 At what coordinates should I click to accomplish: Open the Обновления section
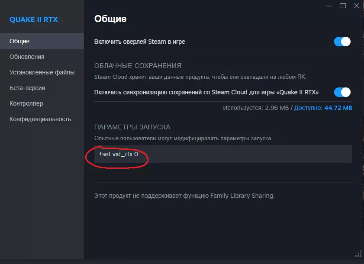[27, 57]
